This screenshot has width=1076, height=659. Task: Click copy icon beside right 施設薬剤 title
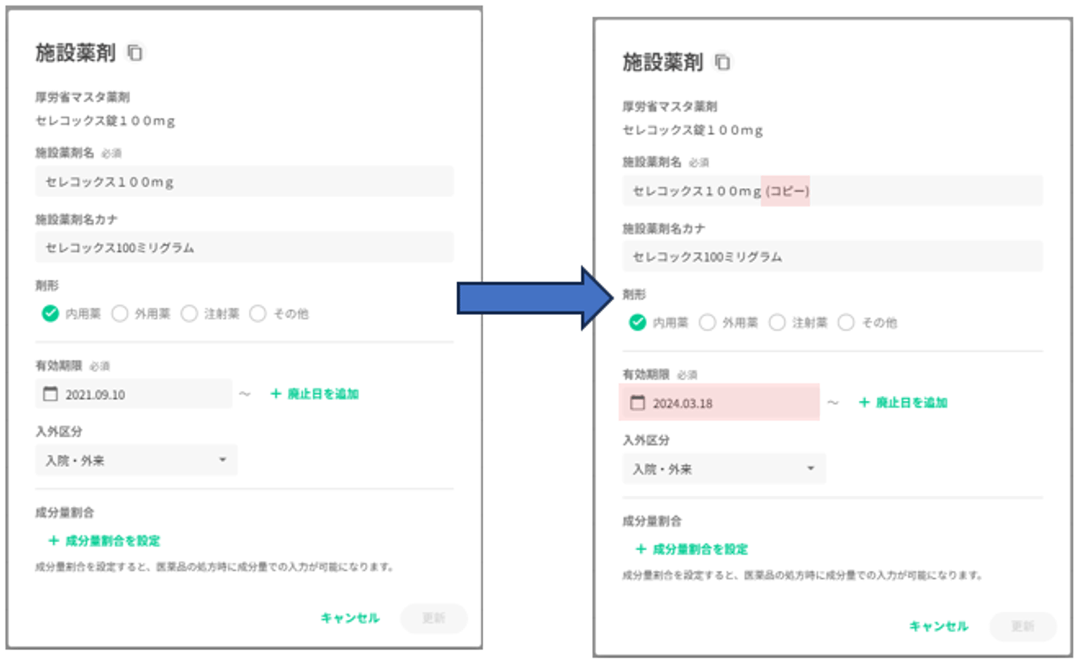point(722,62)
